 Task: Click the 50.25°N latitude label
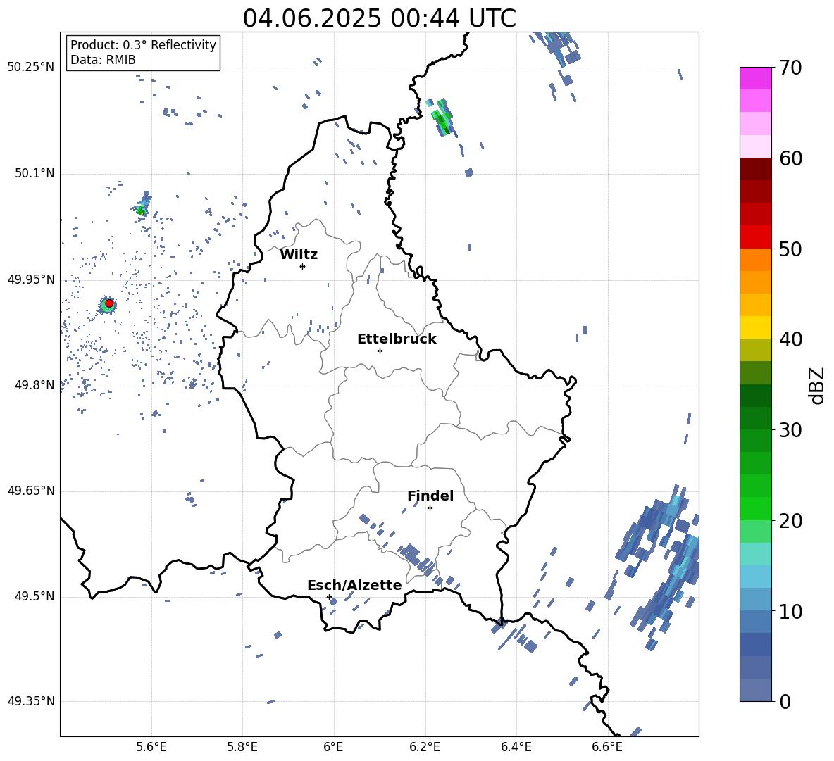tap(30, 68)
